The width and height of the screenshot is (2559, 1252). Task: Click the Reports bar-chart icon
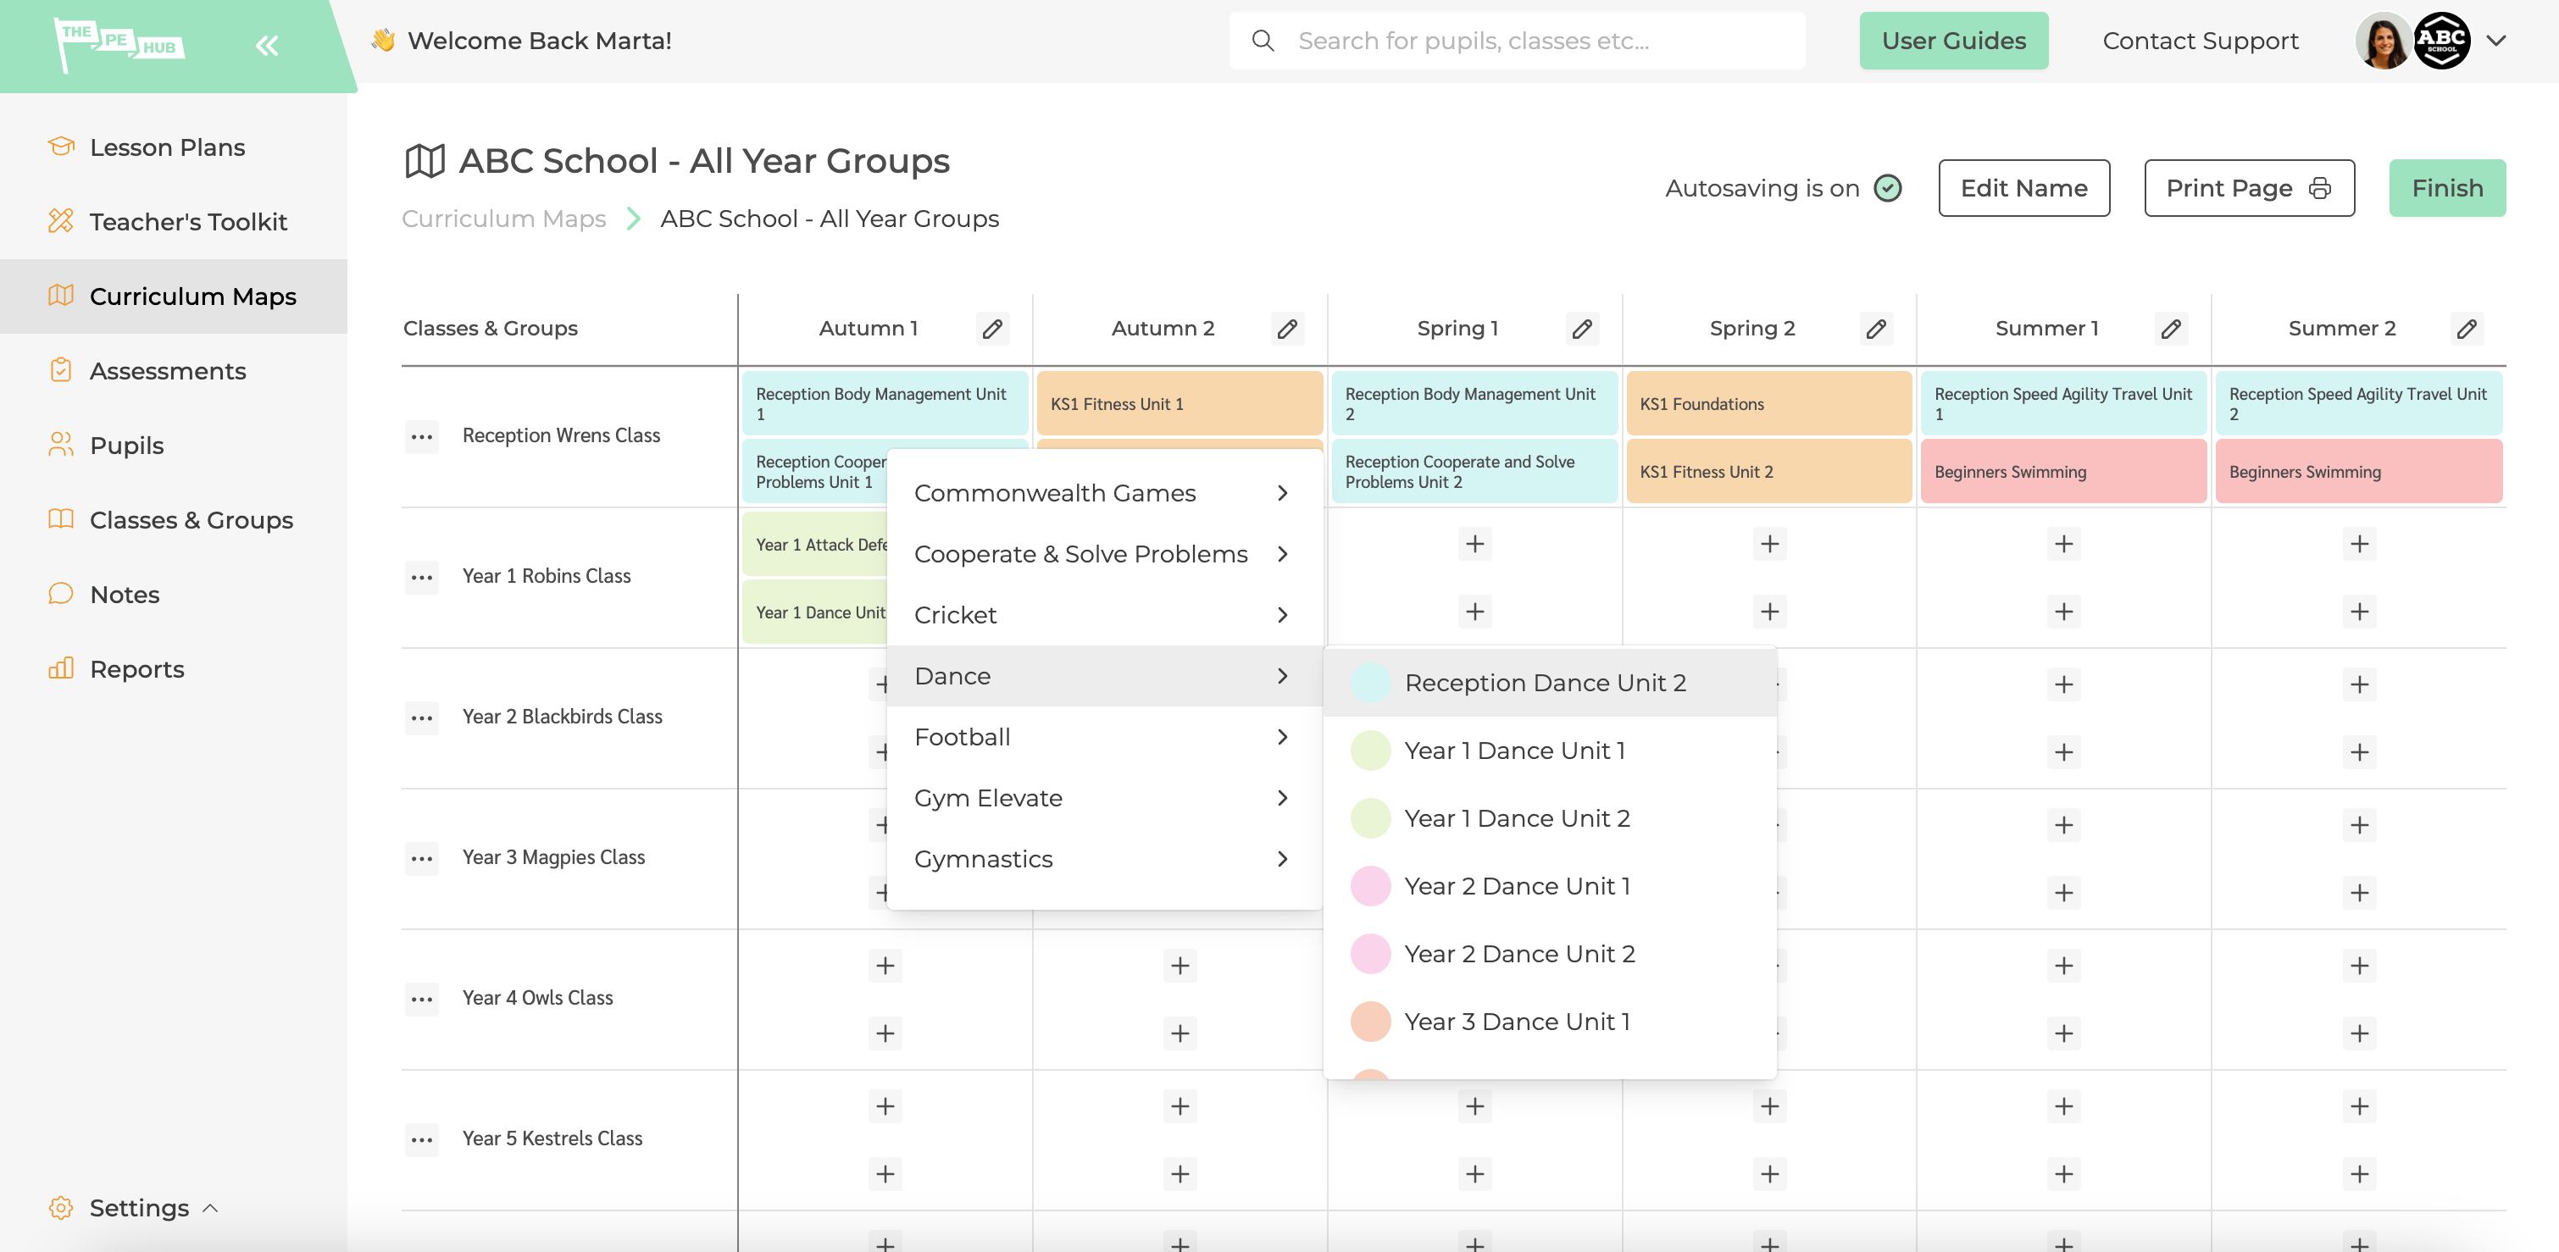(x=62, y=669)
